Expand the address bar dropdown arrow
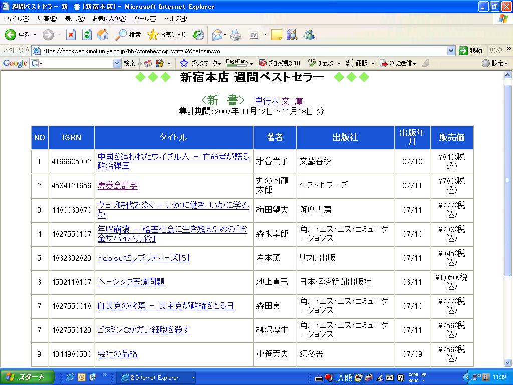 (x=451, y=51)
